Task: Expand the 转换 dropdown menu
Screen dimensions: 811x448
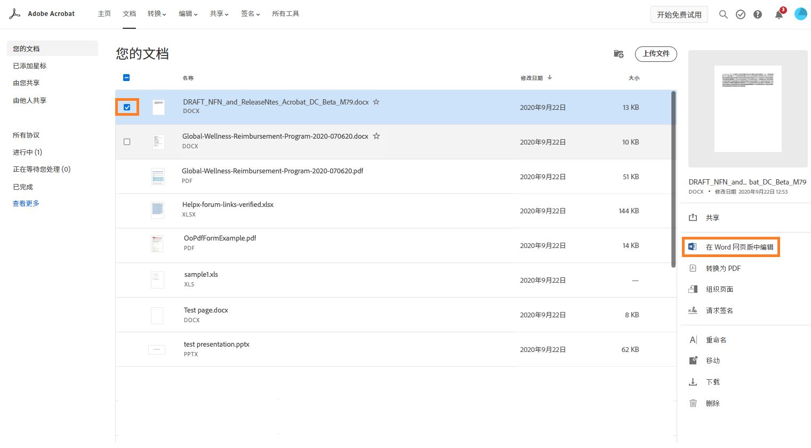Action: pyautogui.click(x=157, y=14)
